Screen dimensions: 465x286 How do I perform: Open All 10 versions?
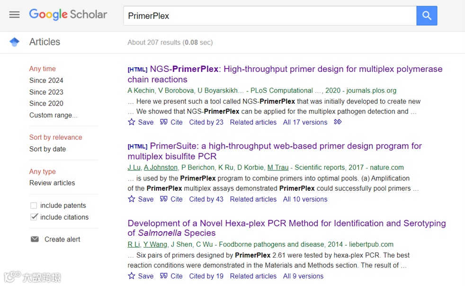coord(305,199)
